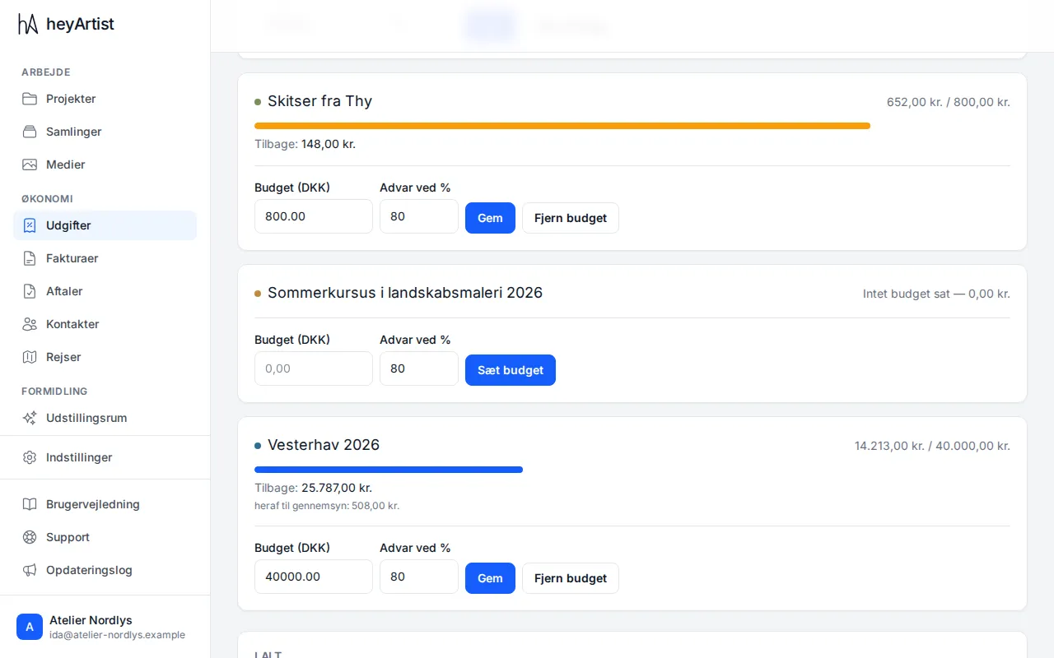Click the Support lifebuoy icon

click(x=30, y=537)
